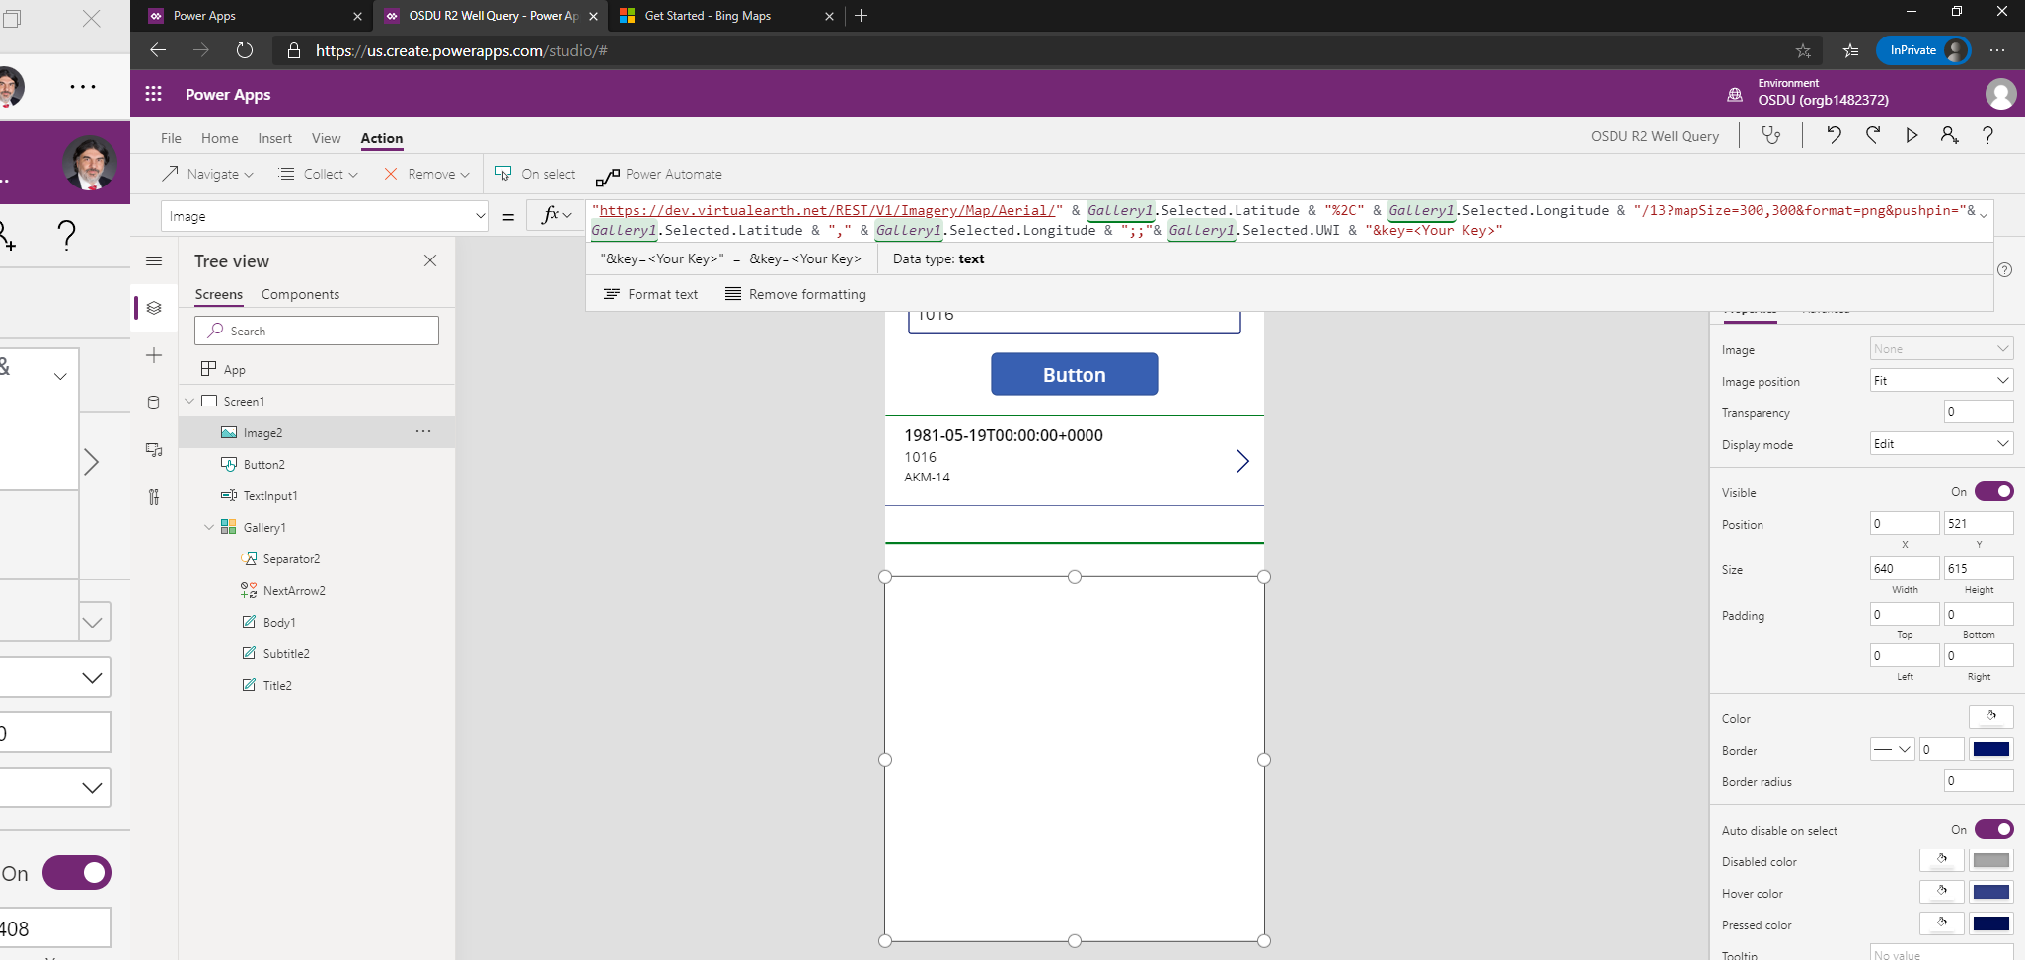
Task: Open the Insert ribbon tab
Action: point(274,138)
